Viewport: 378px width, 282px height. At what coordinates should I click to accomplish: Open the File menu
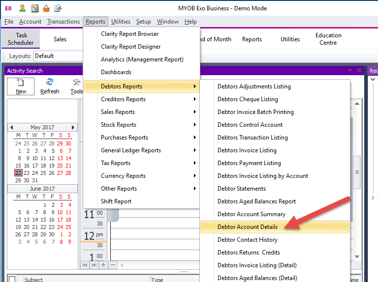[9, 22]
